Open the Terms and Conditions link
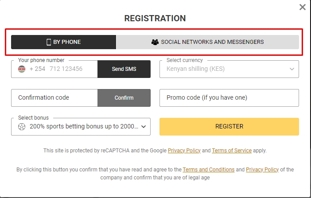Screen dimensions: 311x198 click(209, 170)
